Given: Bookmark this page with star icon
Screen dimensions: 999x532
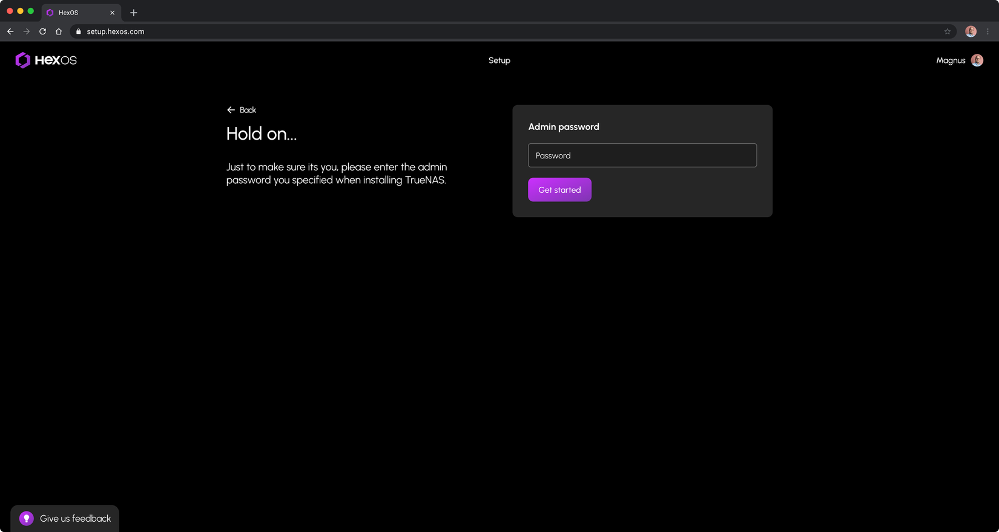Looking at the screenshot, I should point(948,31).
